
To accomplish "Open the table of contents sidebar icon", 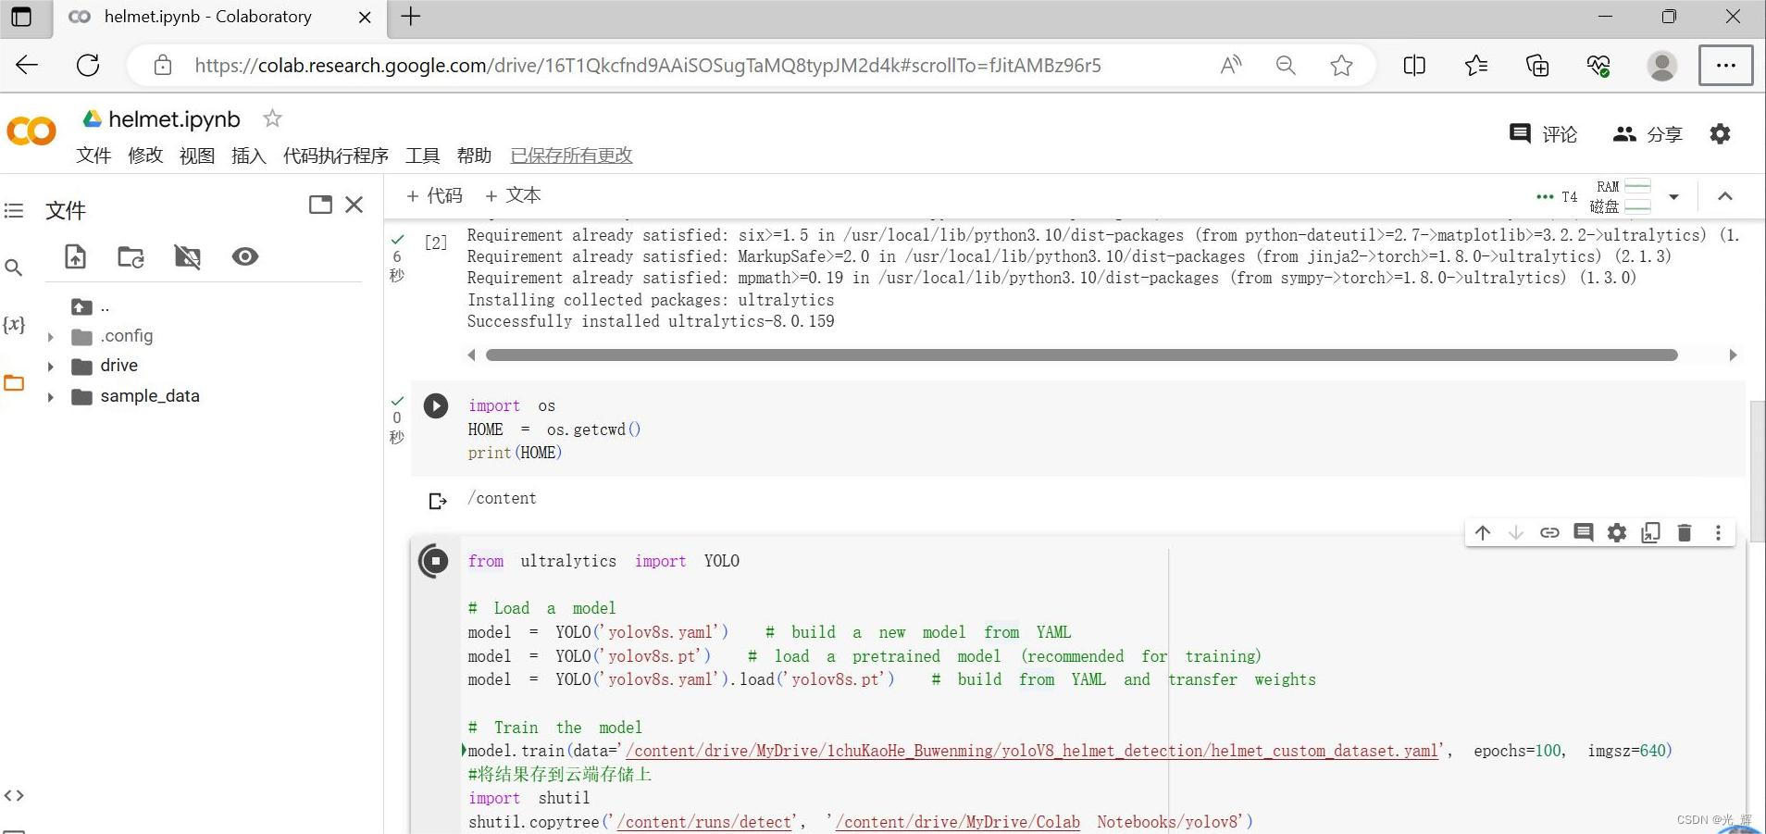I will point(14,211).
